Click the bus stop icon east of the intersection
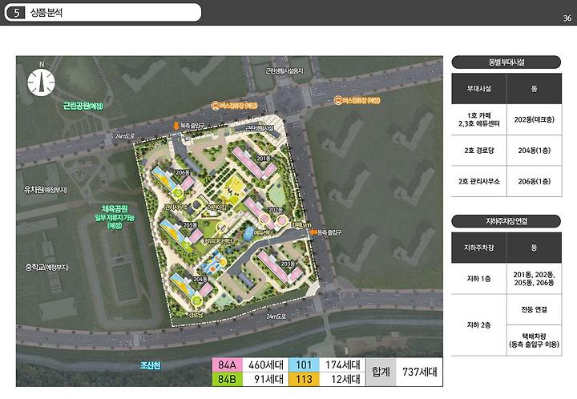This screenshot has height=399, width=577. [338, 100]
